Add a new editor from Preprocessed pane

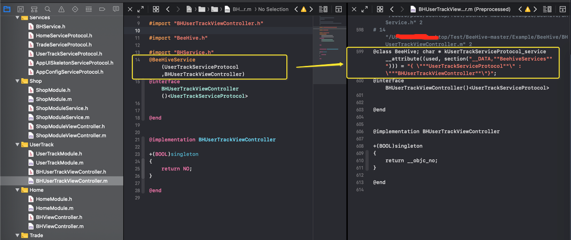(x=562, y=9)
